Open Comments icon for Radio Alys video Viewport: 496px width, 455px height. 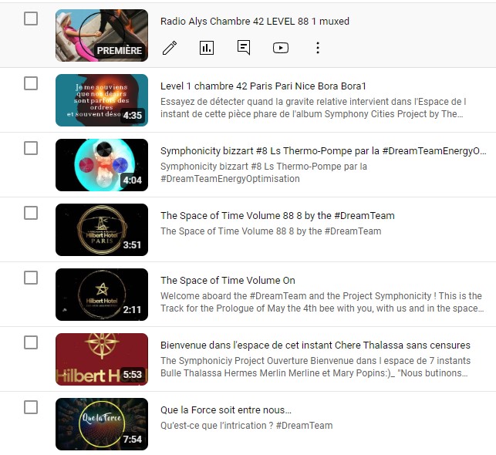coord(244,48)
